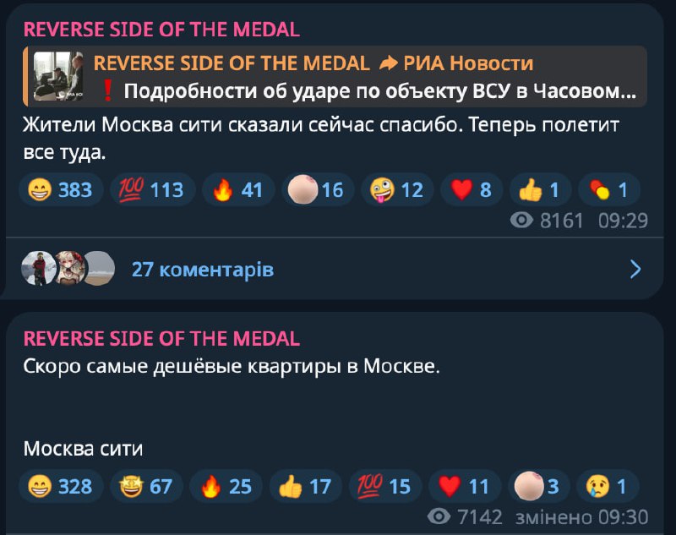The image size is (676, 535).
Task: Toggle the 100 reaction showing 113
Action: 152,190
